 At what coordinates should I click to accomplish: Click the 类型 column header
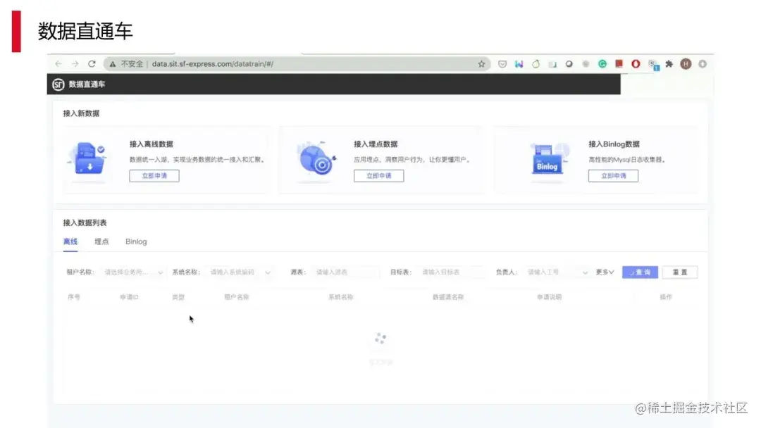pyautogui.click(x=178, y=297)
